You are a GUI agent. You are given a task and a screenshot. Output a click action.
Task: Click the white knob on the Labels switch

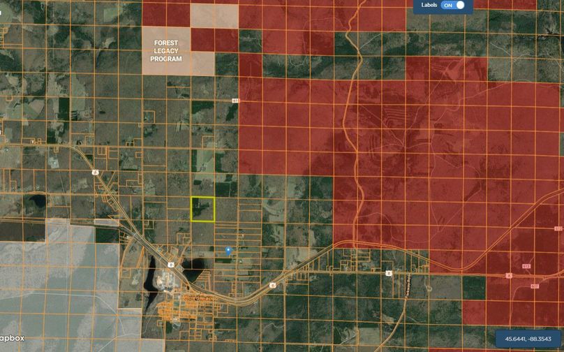[x=459, y=5]
